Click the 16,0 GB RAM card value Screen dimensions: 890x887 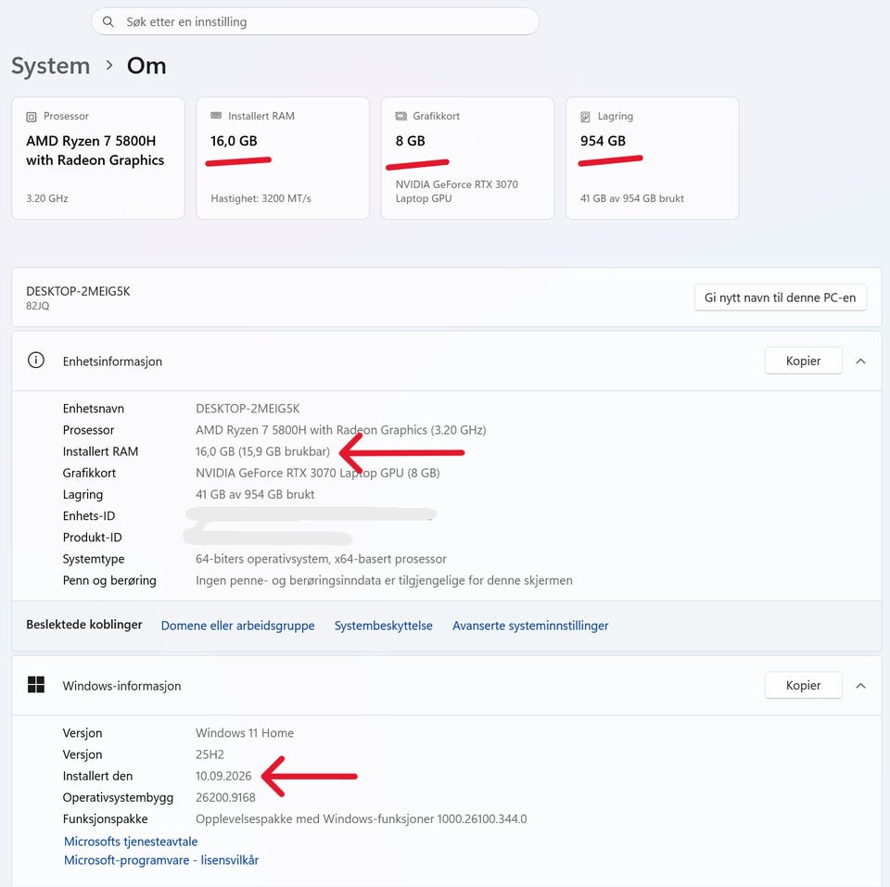click(x=234, y=141)
